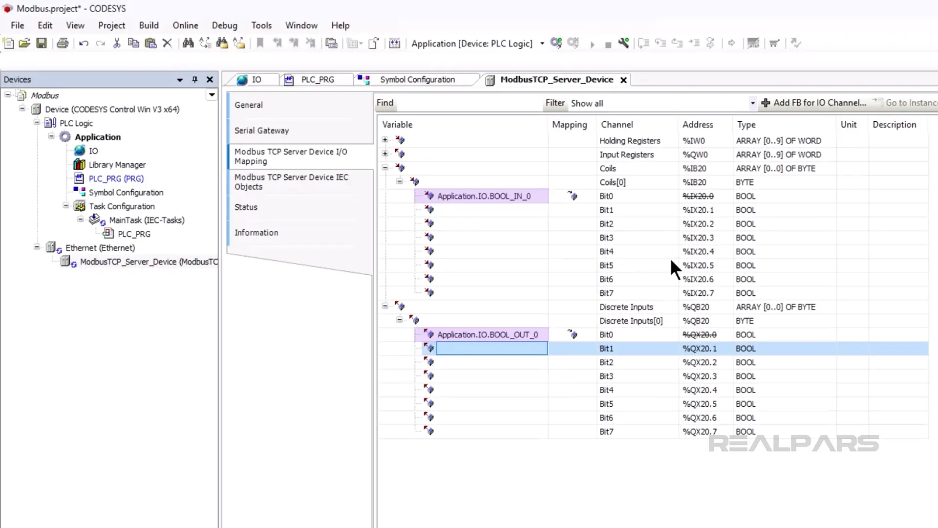Screen dimensions: 938x528
Task: Expand the Input Registers row
Action: pos(385,154)
